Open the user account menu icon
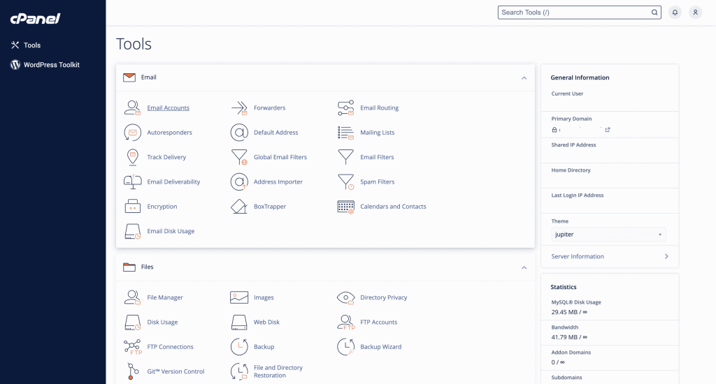The height and width of the screenshot is (384, 716). point(696,13)
